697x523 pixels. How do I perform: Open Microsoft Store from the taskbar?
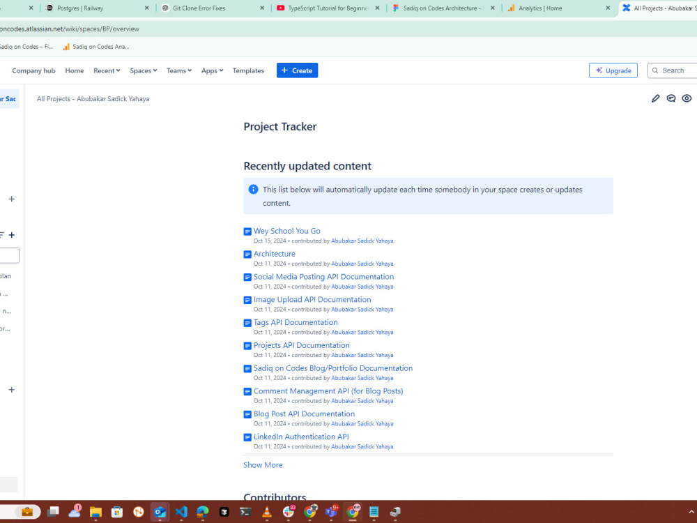pyautogui.click(x=117, y=512)
